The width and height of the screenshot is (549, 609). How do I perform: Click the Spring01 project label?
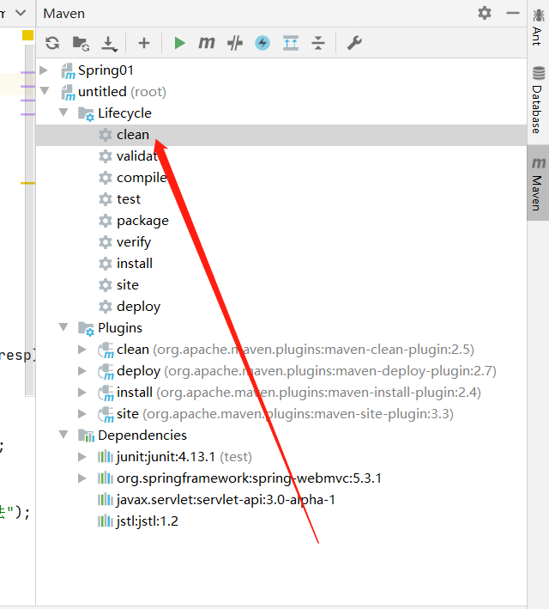coord(106,70)
